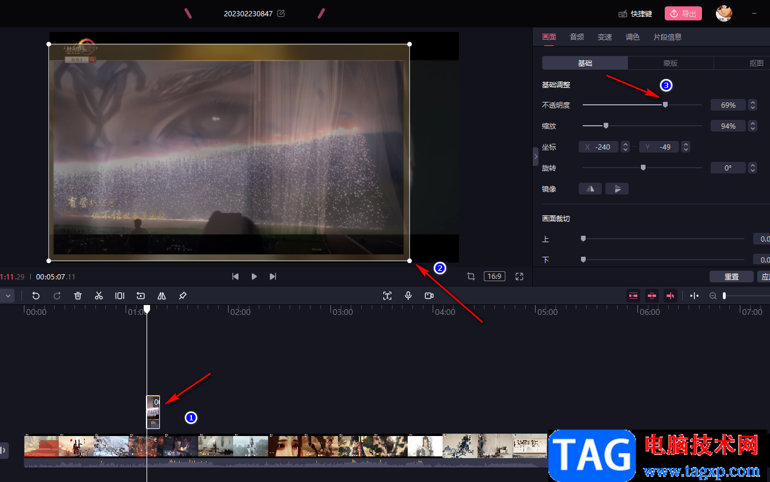The width and height of the screenshot is (770, 482).
Task: Toggle the first pink magnet snap button
Action: (x=633, y=296)
